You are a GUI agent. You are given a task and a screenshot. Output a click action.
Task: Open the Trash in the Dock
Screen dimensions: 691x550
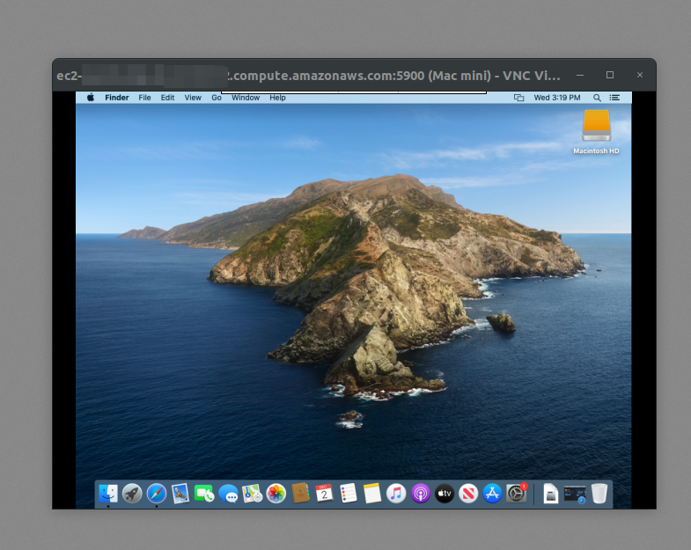click(x=599, y=494)
